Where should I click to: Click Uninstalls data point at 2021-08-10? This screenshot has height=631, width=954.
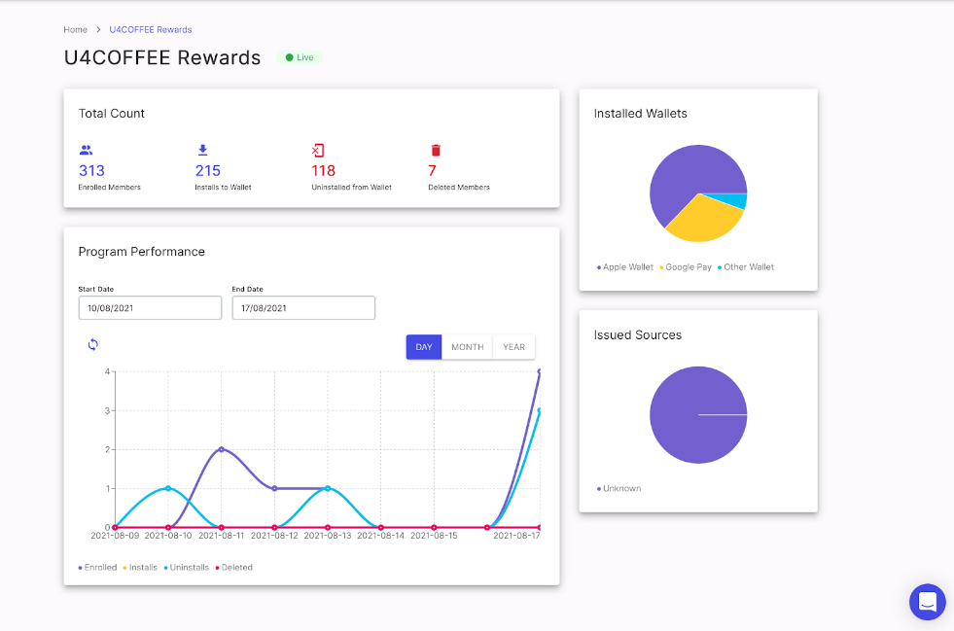pos(168,489)
